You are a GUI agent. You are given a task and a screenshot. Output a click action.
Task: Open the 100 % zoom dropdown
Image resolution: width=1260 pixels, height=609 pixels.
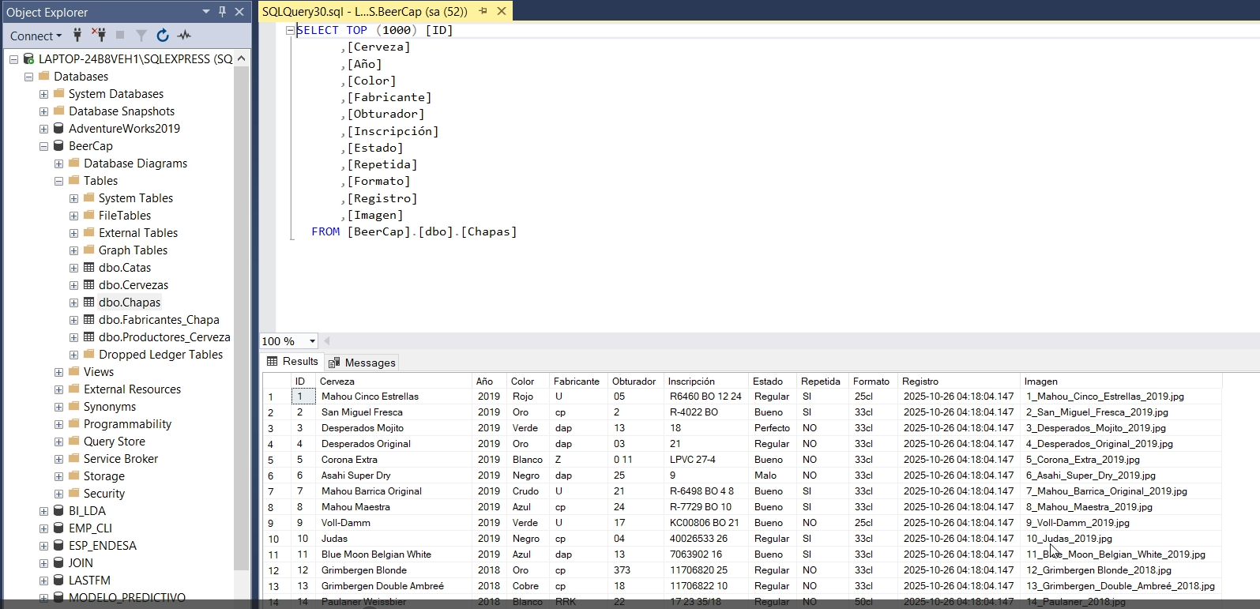coord(313,341)
